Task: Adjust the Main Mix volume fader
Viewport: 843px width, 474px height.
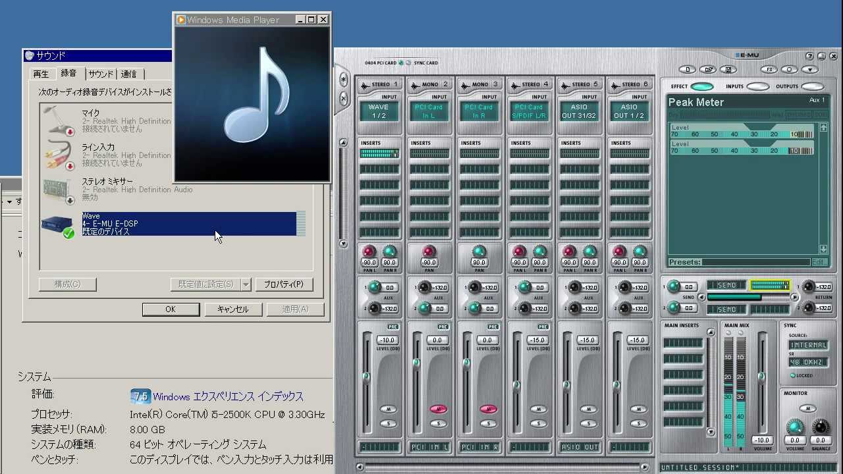Action: [761, 376]
